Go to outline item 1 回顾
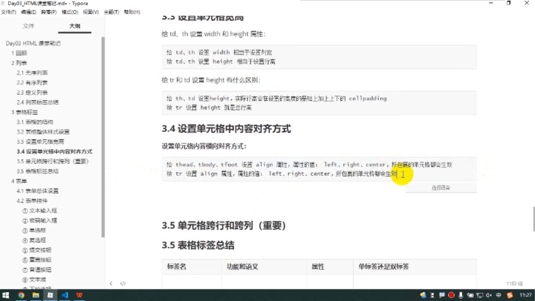 [x=19, y=53]
